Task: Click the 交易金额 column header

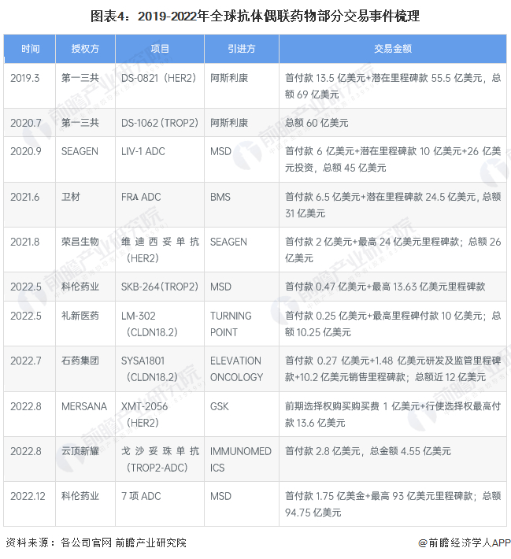Action: point(393,49)
